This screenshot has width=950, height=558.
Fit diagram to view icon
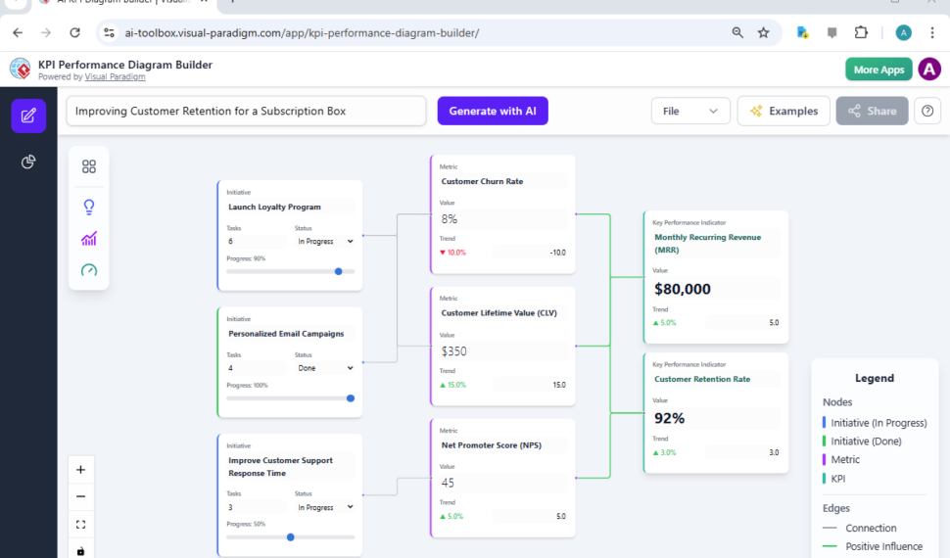coord(81,524)
